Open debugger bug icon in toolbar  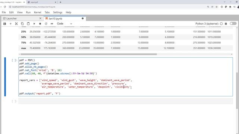pyautogui.click(x=226, y=24)
